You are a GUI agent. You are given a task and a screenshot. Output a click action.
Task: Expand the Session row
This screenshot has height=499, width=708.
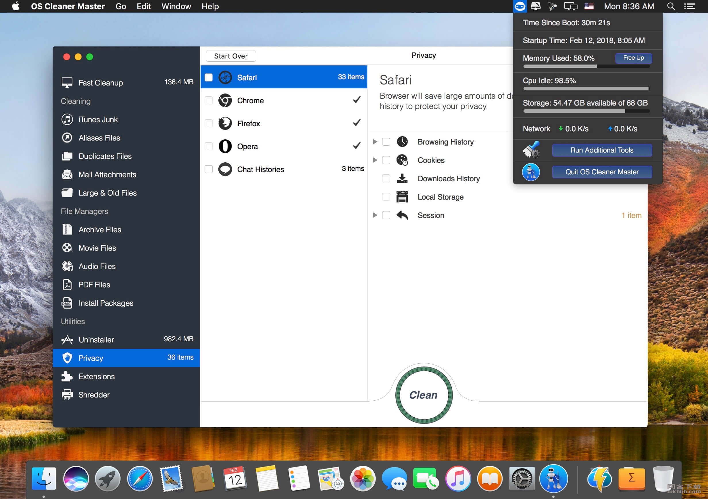(x=375, y=215)
